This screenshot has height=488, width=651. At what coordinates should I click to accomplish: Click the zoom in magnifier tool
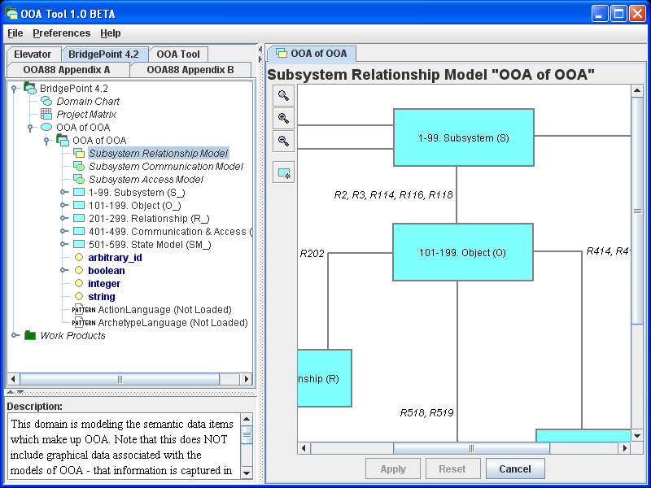click(283, 118)
